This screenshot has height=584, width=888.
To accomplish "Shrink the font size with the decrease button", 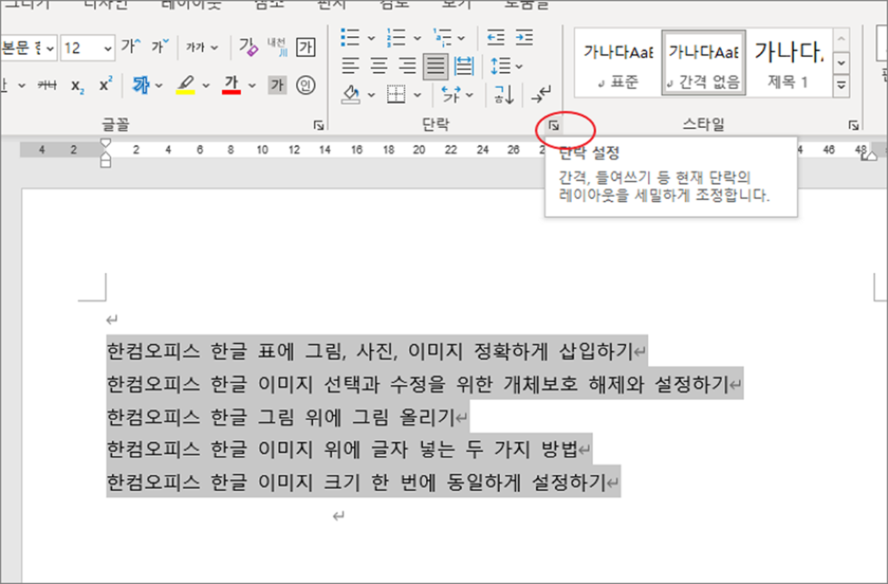I will tap(160, 48).
